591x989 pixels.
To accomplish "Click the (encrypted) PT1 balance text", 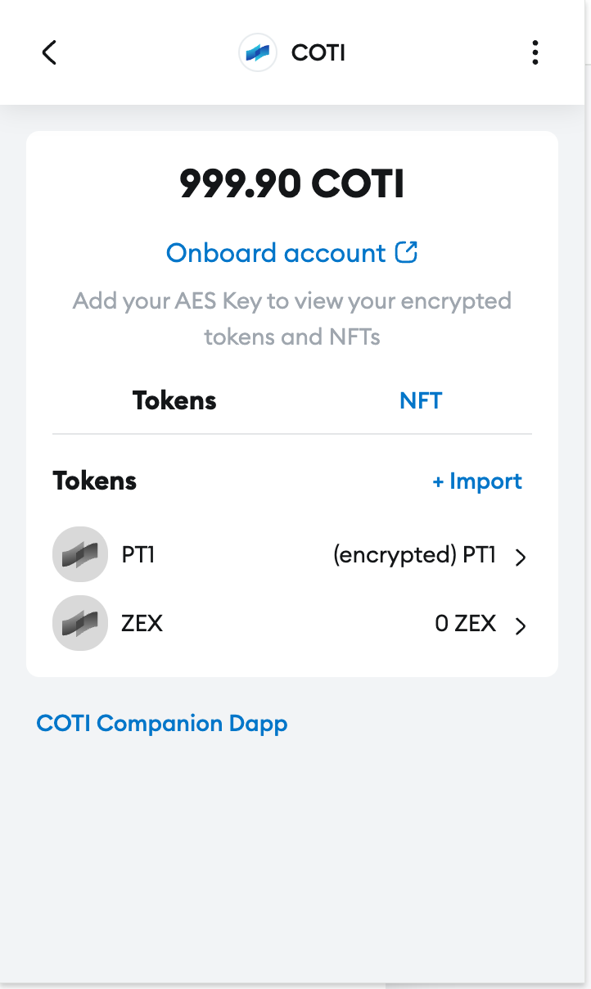I will 414,555.
